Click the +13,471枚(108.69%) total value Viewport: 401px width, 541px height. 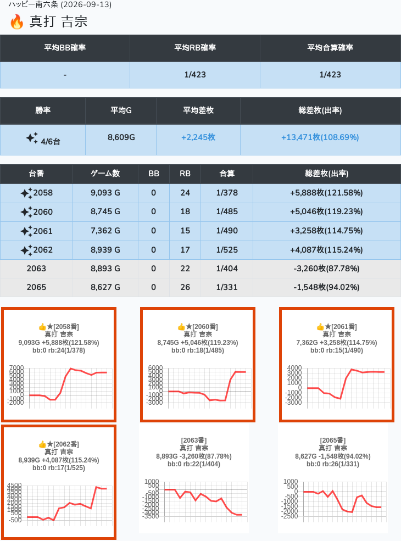[320, 137]
